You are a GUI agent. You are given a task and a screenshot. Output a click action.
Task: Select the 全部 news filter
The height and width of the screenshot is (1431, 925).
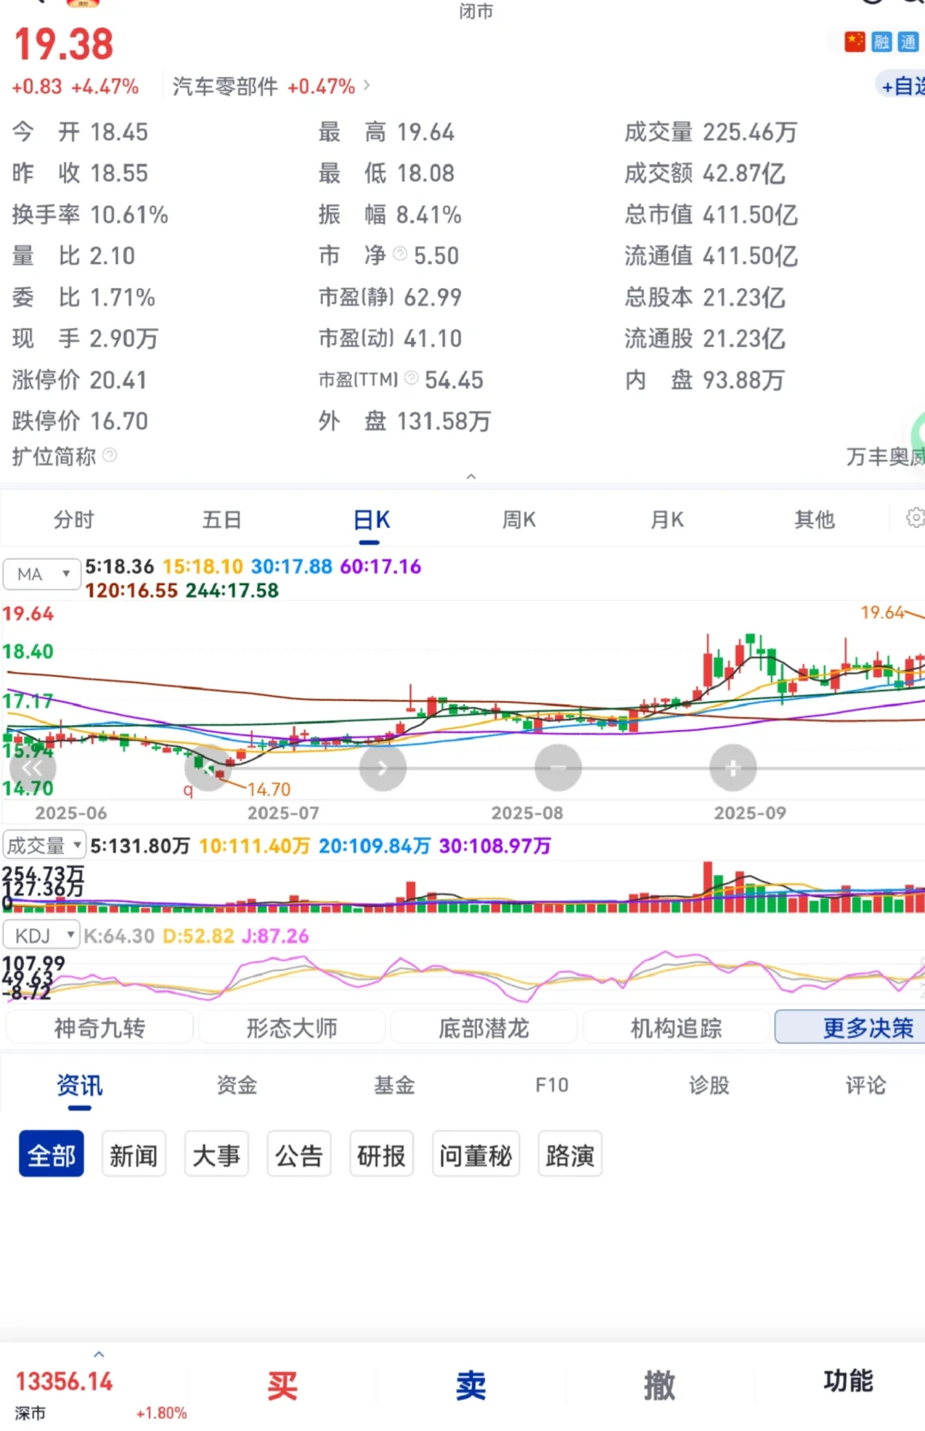[x=51, y=1154]
